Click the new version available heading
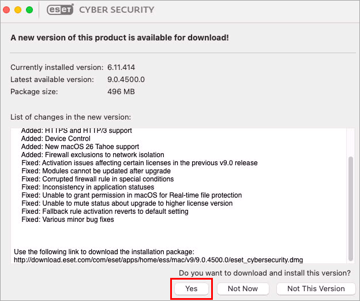The image size is (360, 301). coord(119,38)
